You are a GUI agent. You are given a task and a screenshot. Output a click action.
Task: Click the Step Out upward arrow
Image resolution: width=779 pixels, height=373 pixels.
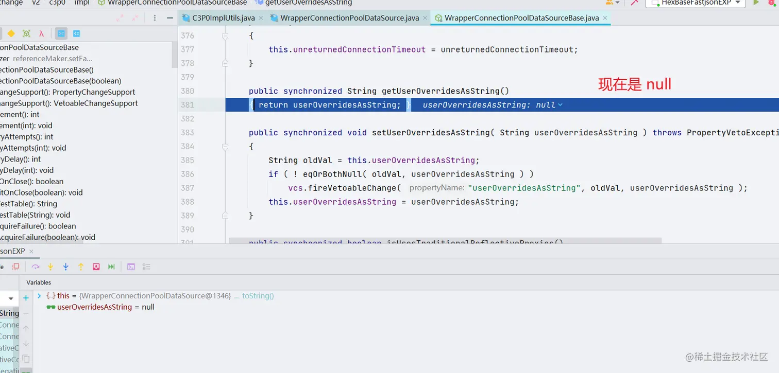tap(81, 267)
